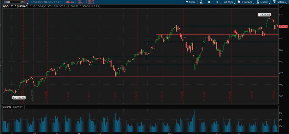Click the Lo: 382.66 price bubble

pos(19,98)
